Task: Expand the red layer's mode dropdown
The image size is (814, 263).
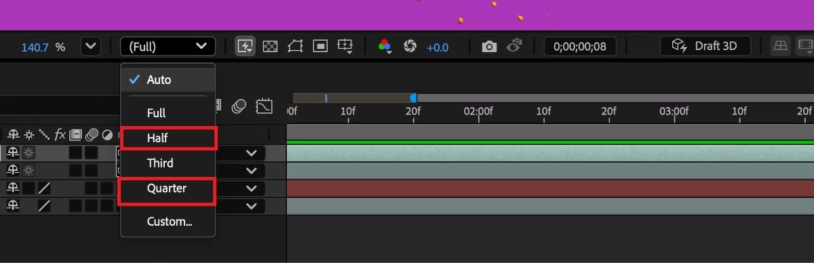Action: point(252,188)
